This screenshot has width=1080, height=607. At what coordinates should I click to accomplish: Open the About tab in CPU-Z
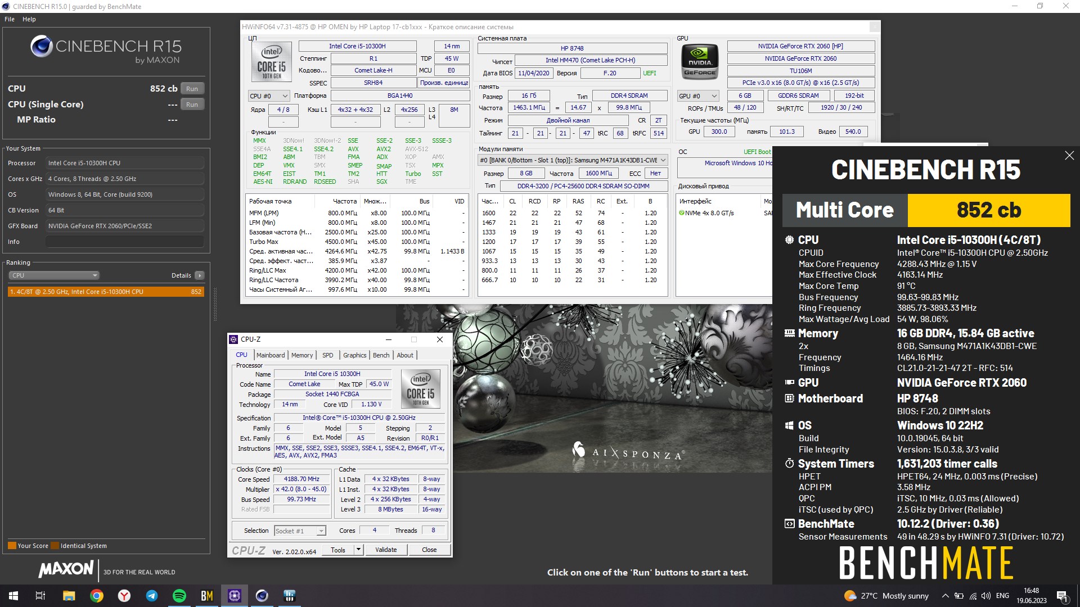[405, 355]
